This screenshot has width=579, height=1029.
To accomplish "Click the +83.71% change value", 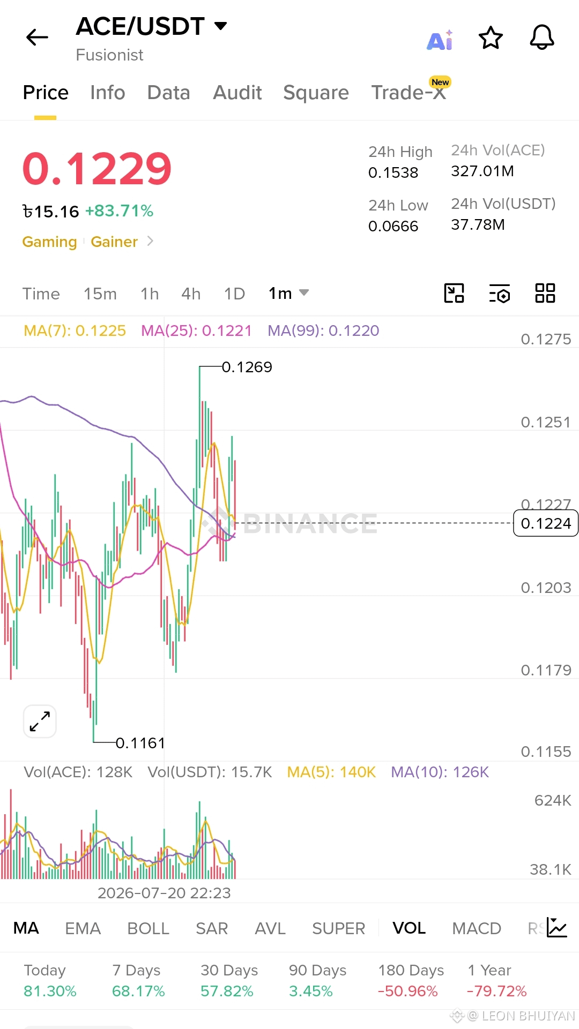I will point(119,211).
